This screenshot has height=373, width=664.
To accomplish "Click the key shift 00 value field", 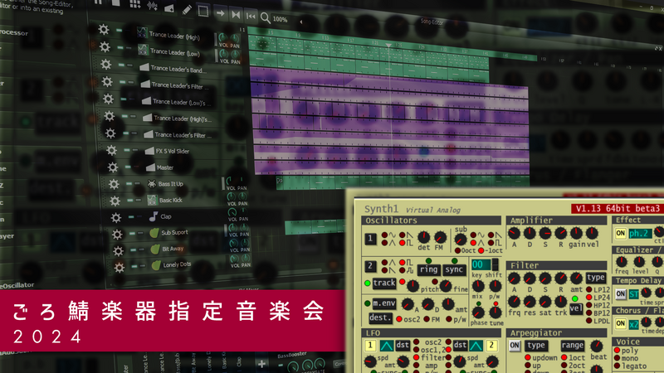I will pyautogui.click(x=481, y=264).
